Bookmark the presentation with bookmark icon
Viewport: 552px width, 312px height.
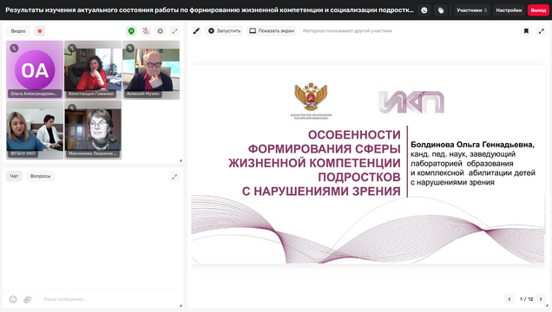pos(526,31)
